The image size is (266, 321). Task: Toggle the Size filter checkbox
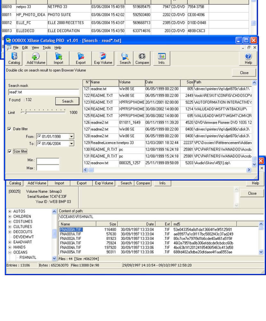(10, 151)
